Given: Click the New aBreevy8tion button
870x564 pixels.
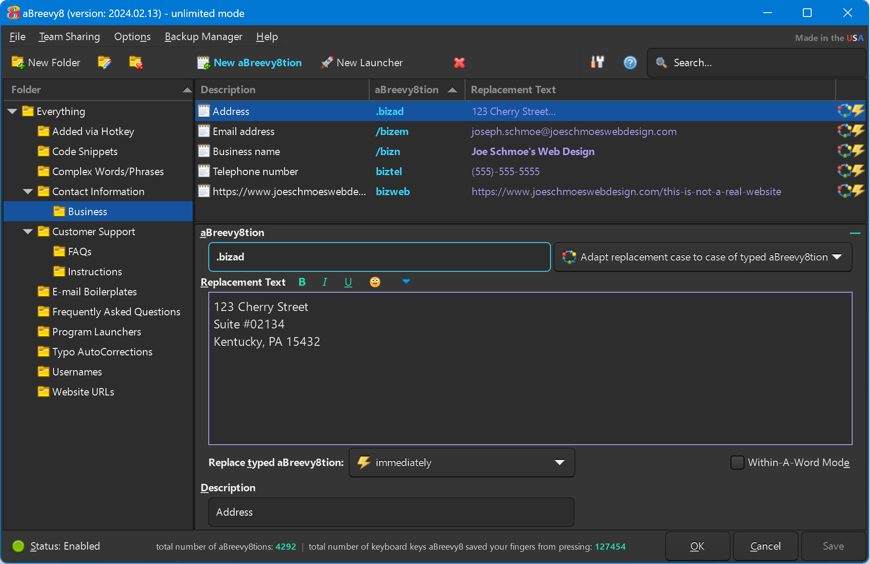Looking at the screenshot, I should click(x=249, y=62).
